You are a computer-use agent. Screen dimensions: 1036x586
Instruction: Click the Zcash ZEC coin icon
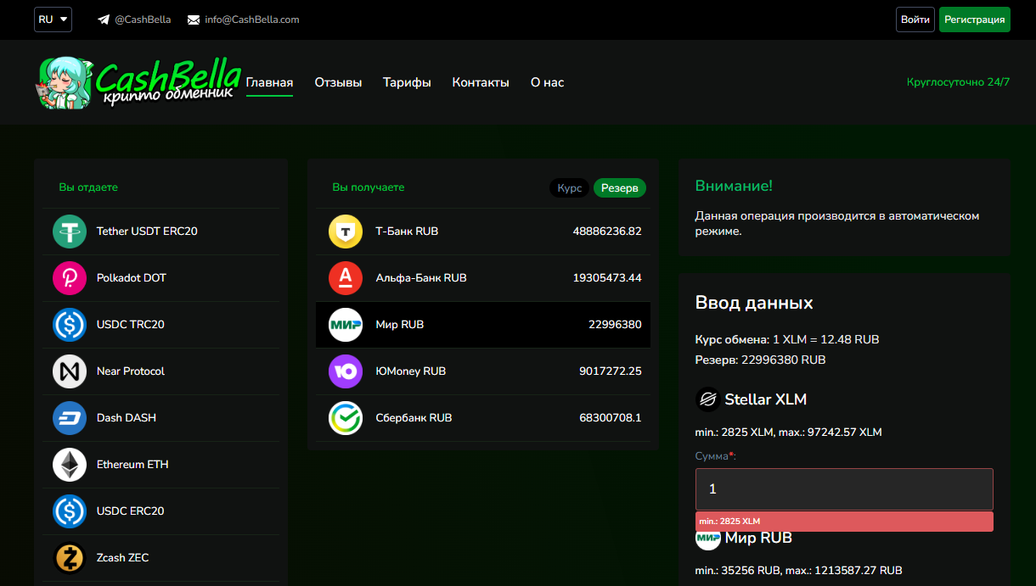tap(70, 558)
